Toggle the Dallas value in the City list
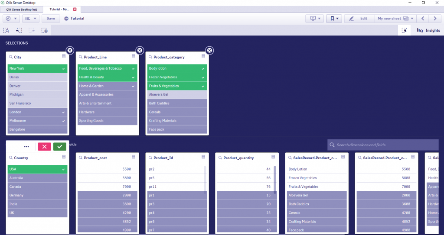Image resolution: width=444 pixels, height=235 pixels. click(37, 77)
